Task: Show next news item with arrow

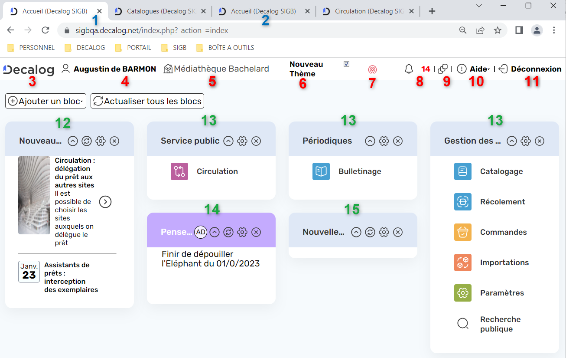Action: tap(105, 202)
